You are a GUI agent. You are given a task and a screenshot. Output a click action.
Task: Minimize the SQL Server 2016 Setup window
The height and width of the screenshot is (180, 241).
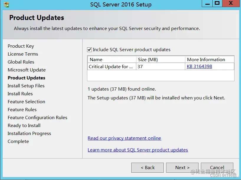[x=207, y=3]
